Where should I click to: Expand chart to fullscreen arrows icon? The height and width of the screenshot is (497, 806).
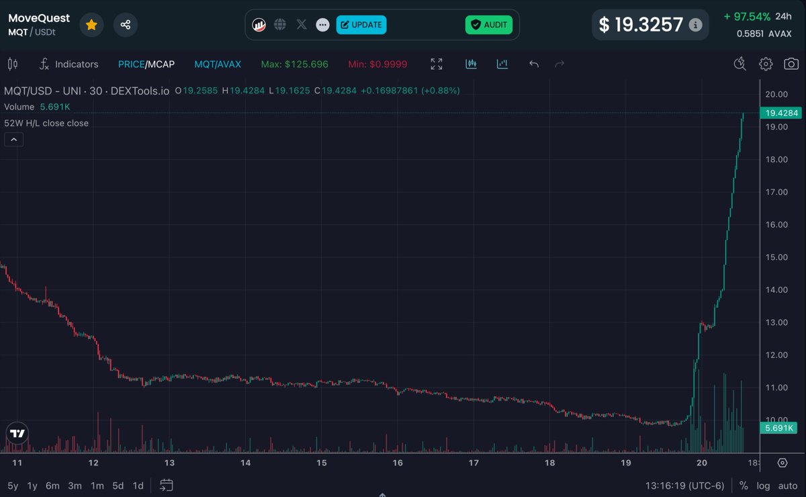point(437,64)
